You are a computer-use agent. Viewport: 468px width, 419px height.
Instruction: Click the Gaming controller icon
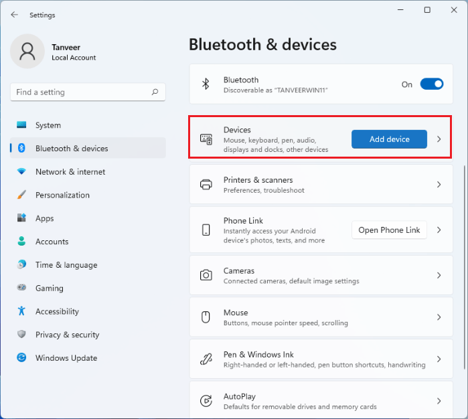pyautogui.click(x=21, y=287)
